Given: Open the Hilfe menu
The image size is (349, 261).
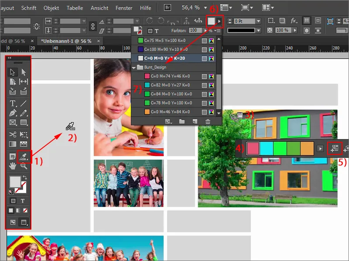Looking at the screenshot, I should (145, 8).
